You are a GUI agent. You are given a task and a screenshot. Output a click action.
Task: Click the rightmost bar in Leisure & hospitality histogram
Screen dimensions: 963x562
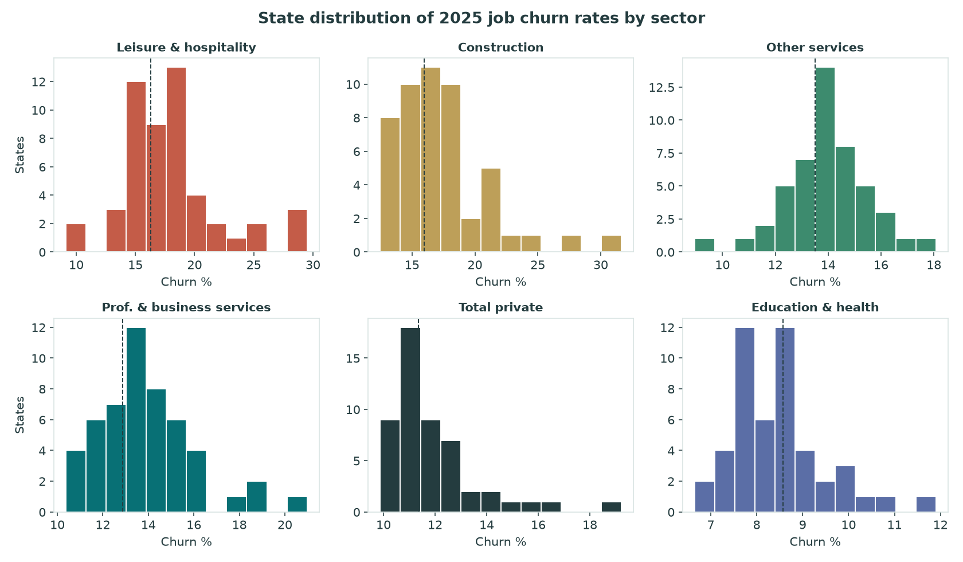[297, 231]
